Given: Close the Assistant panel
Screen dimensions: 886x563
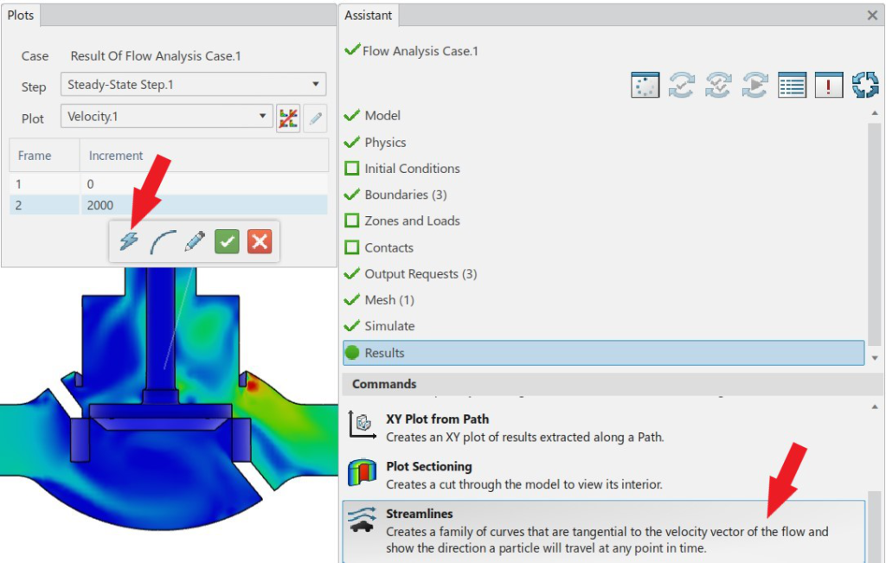Looking at the screenshot, I should coord(872,16).
